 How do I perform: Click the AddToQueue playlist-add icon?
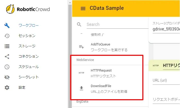[x=81, y=47]
